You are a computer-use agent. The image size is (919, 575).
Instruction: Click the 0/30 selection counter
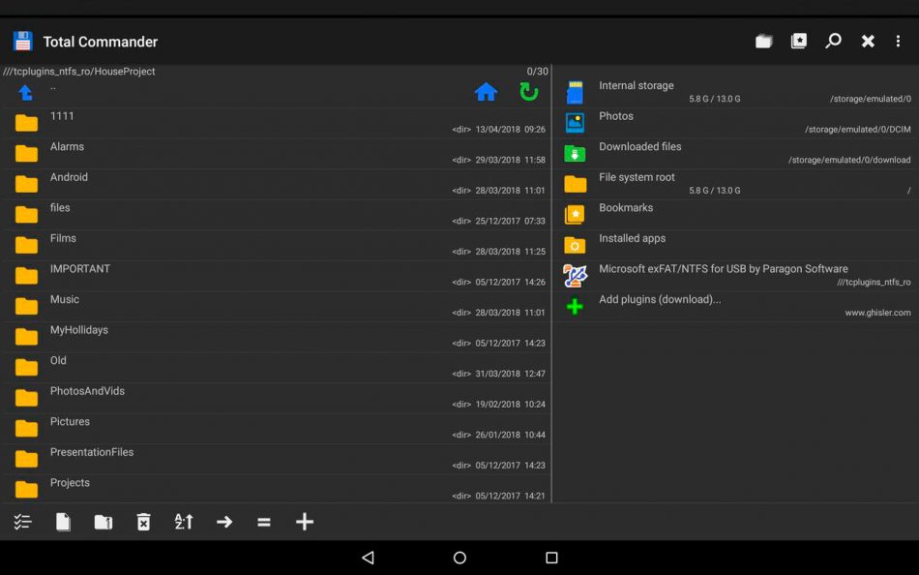[538, 71]
